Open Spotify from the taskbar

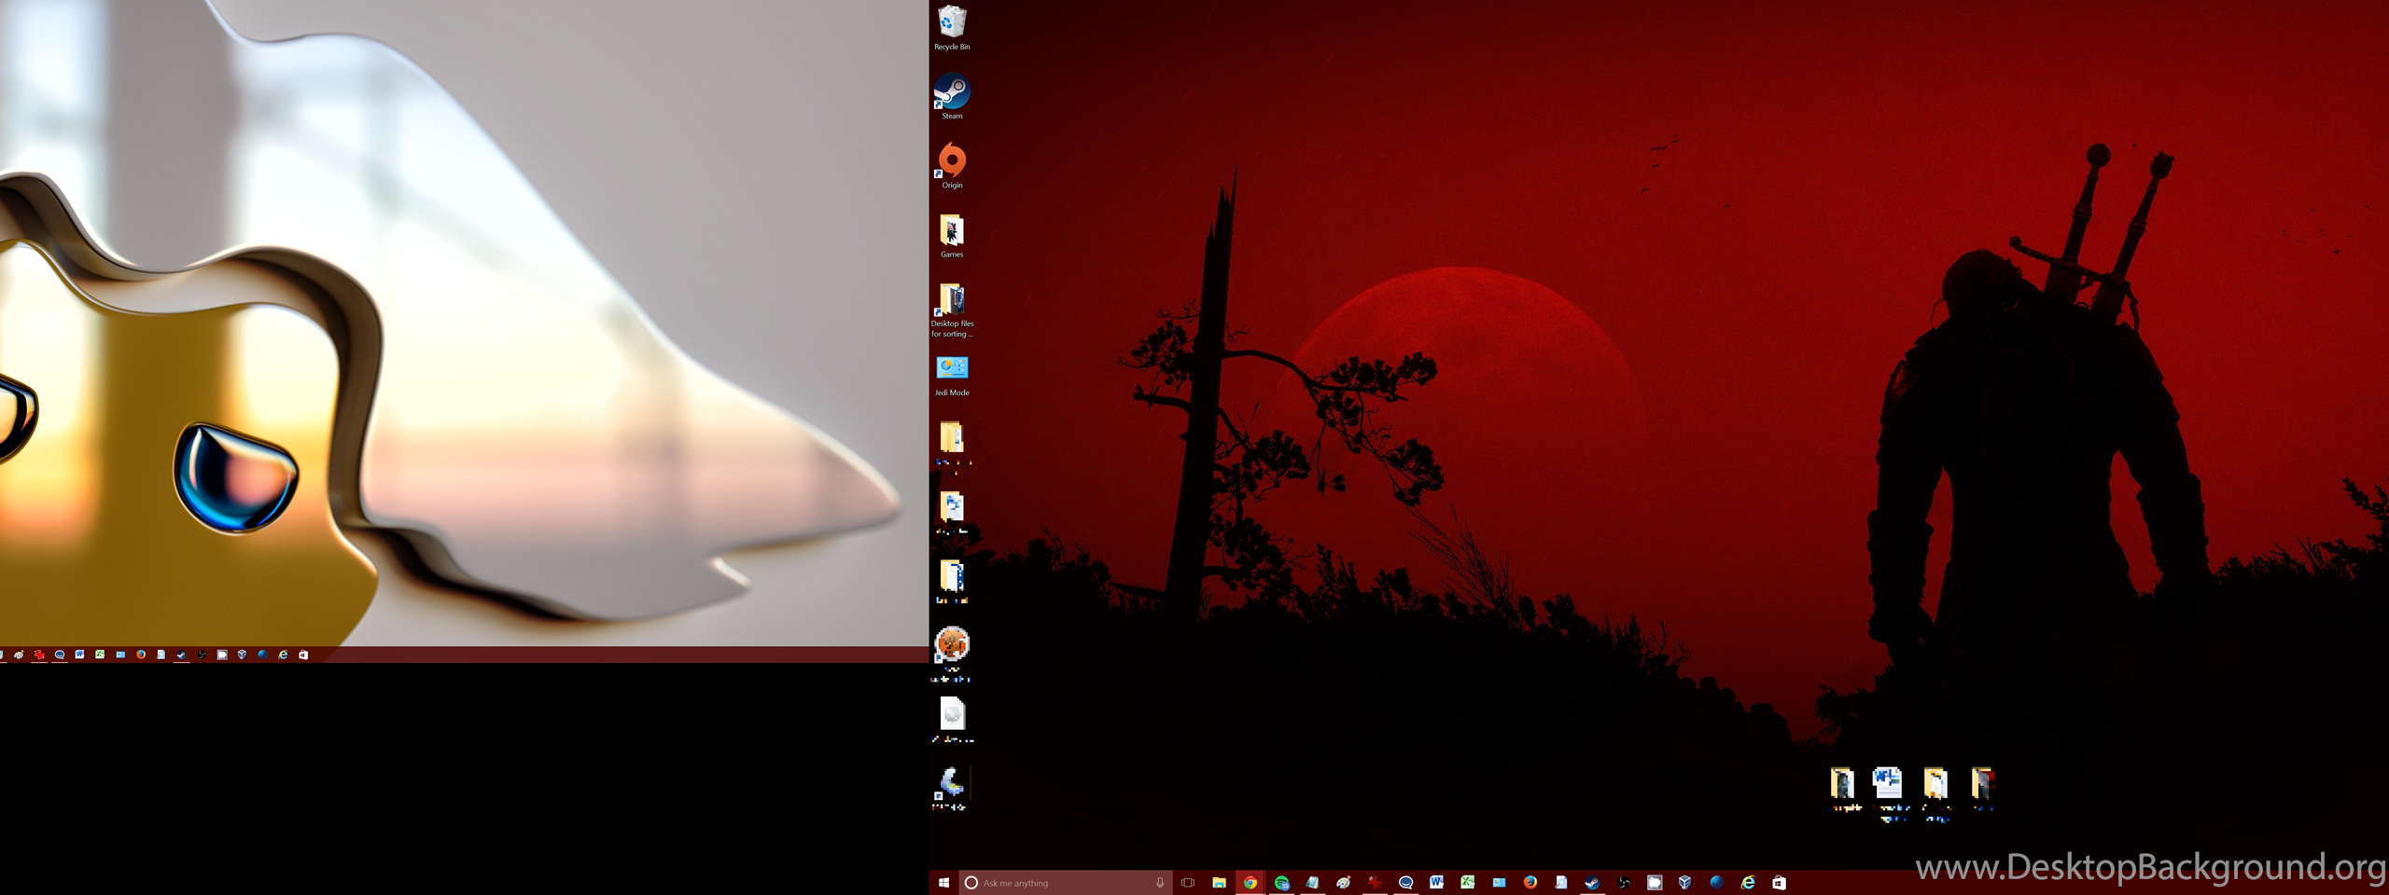tap(1281, 882)
